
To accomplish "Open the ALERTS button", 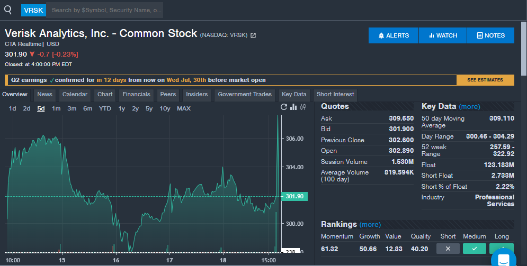I will (394, 35).
